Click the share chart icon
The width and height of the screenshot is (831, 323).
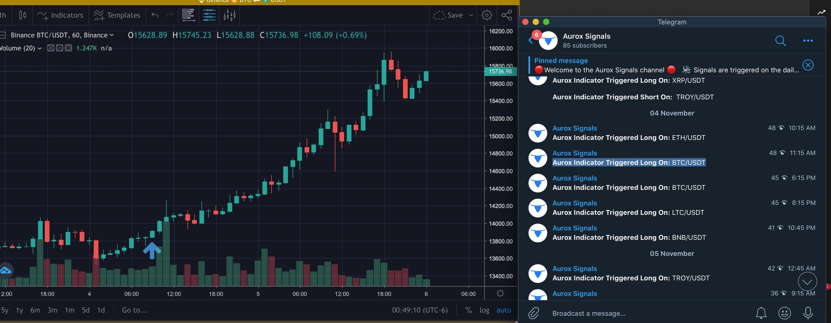[507, 15]
